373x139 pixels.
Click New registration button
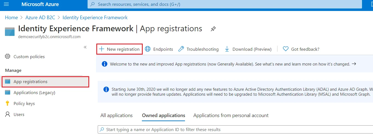(119, 49)
